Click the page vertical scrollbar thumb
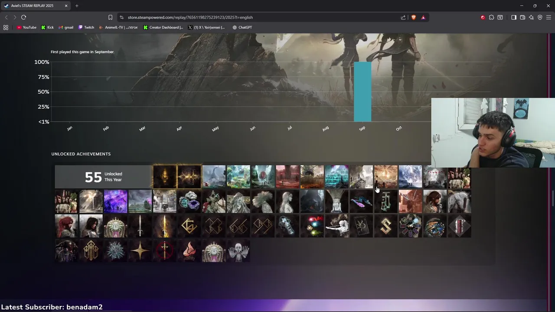 (x=552, y=198)
